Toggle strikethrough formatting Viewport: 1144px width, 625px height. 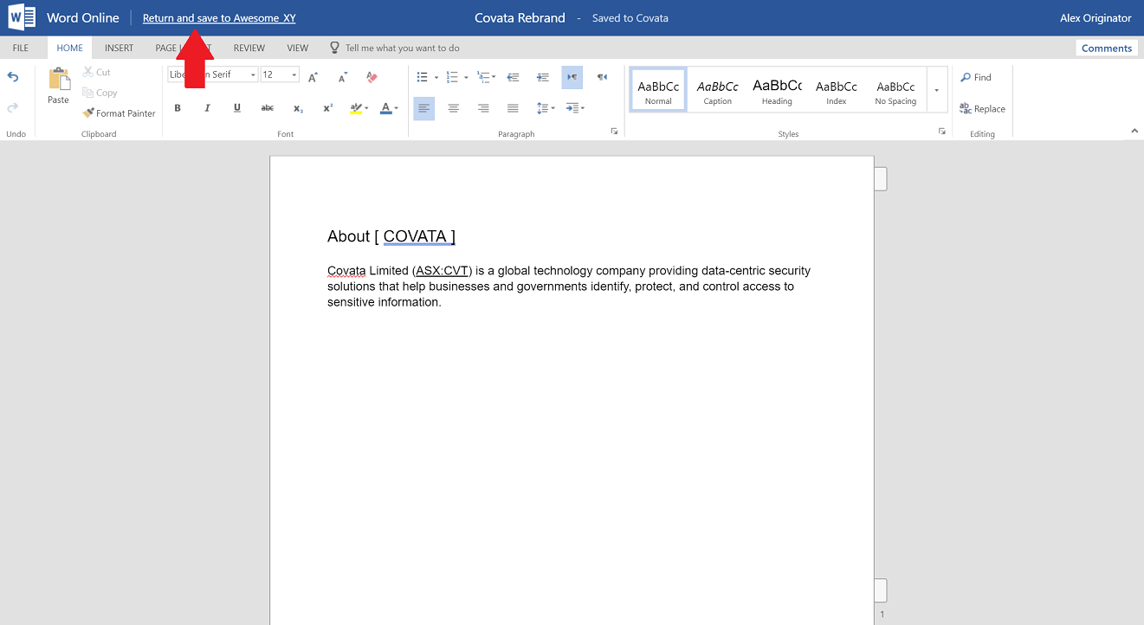[x=268, y=108]
